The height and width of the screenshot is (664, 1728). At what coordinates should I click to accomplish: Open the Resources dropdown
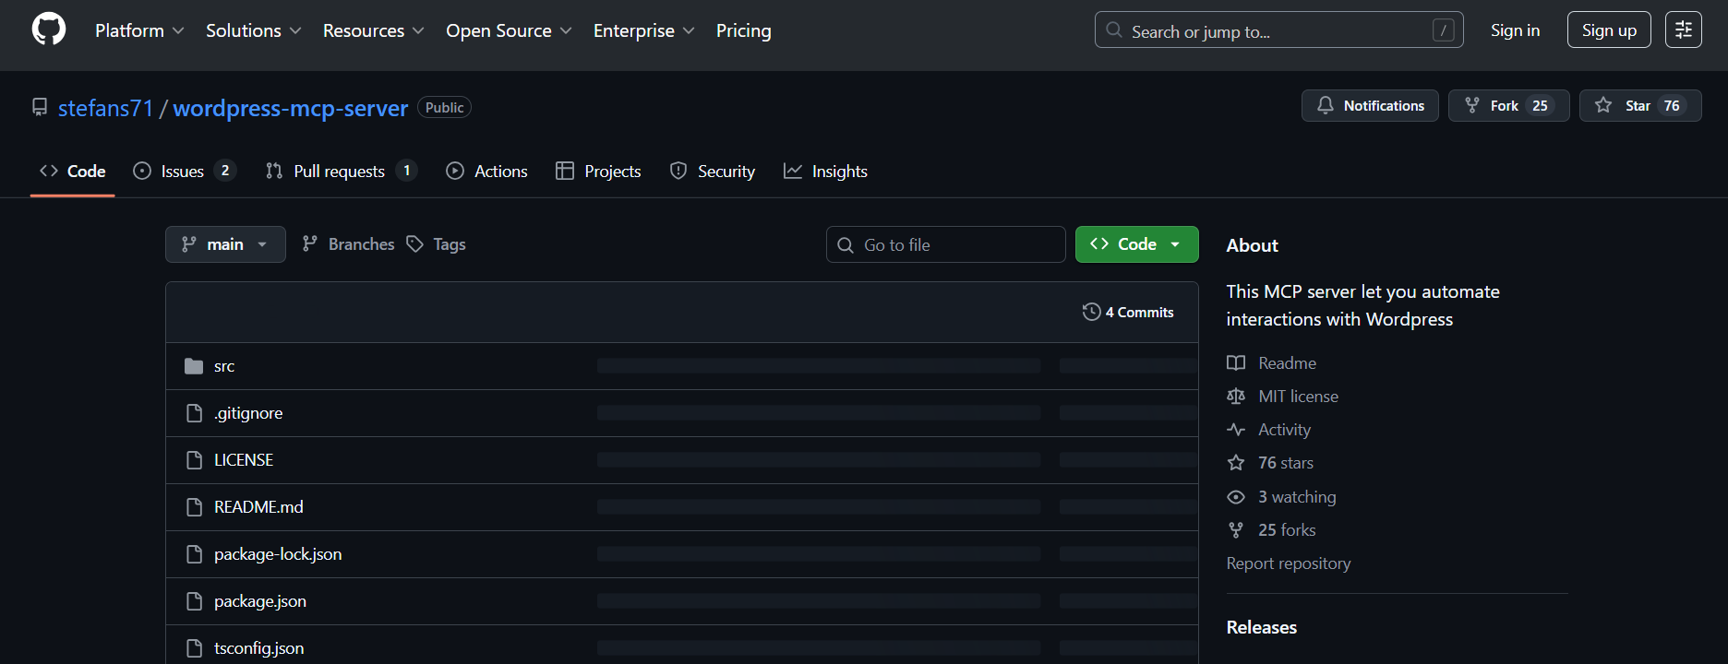point(374,30)
